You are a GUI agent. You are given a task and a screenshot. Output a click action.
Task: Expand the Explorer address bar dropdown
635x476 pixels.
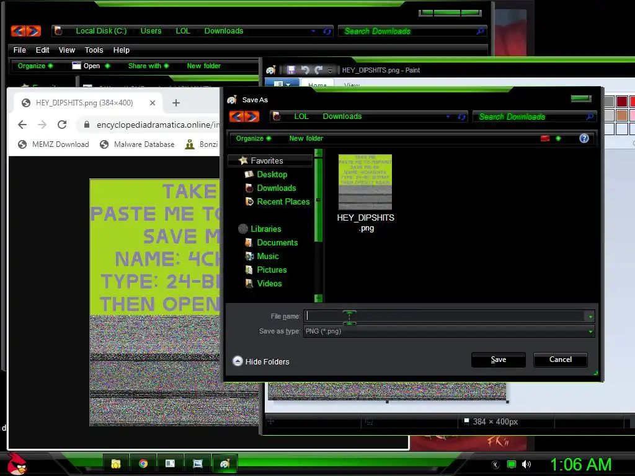pyautogui.click(x=313, y=31)
